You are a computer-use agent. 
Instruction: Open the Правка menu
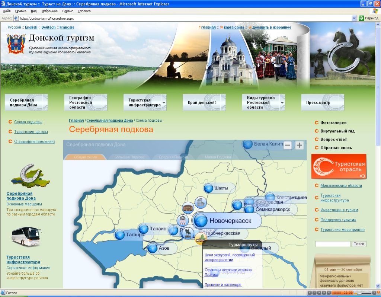pos(21,11)
